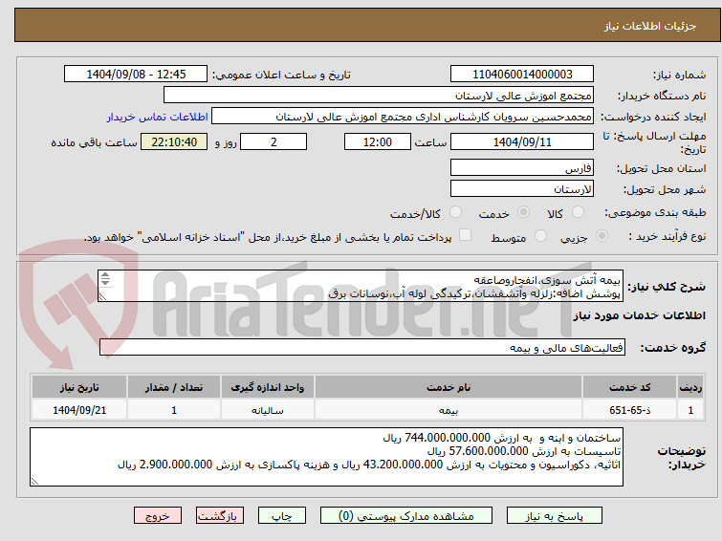Viewport: 722px width, 541px height.
Task: Click the بازگشت back button
Action: pyautogui.click(x=220, y=516)
